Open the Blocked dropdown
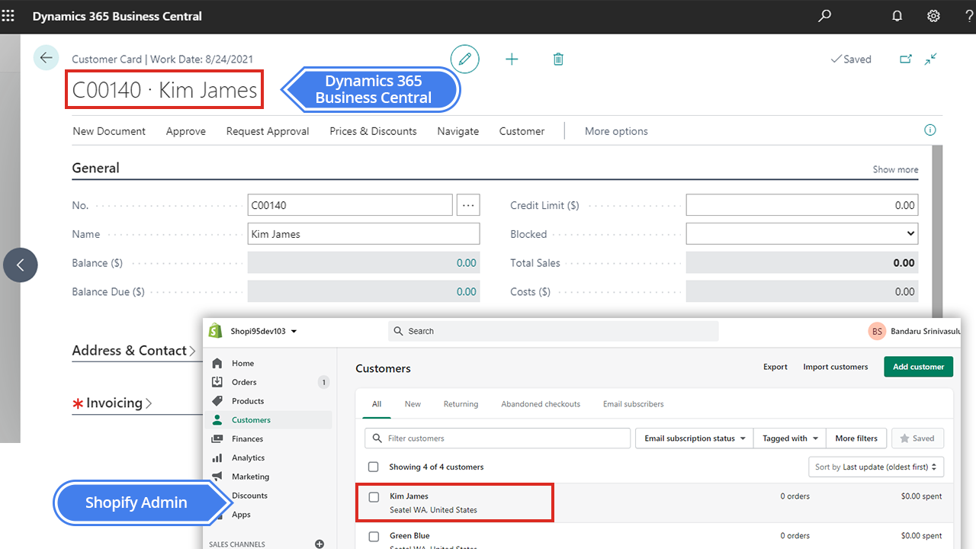This screenshot has height=549, width=976. pos(909,233)
